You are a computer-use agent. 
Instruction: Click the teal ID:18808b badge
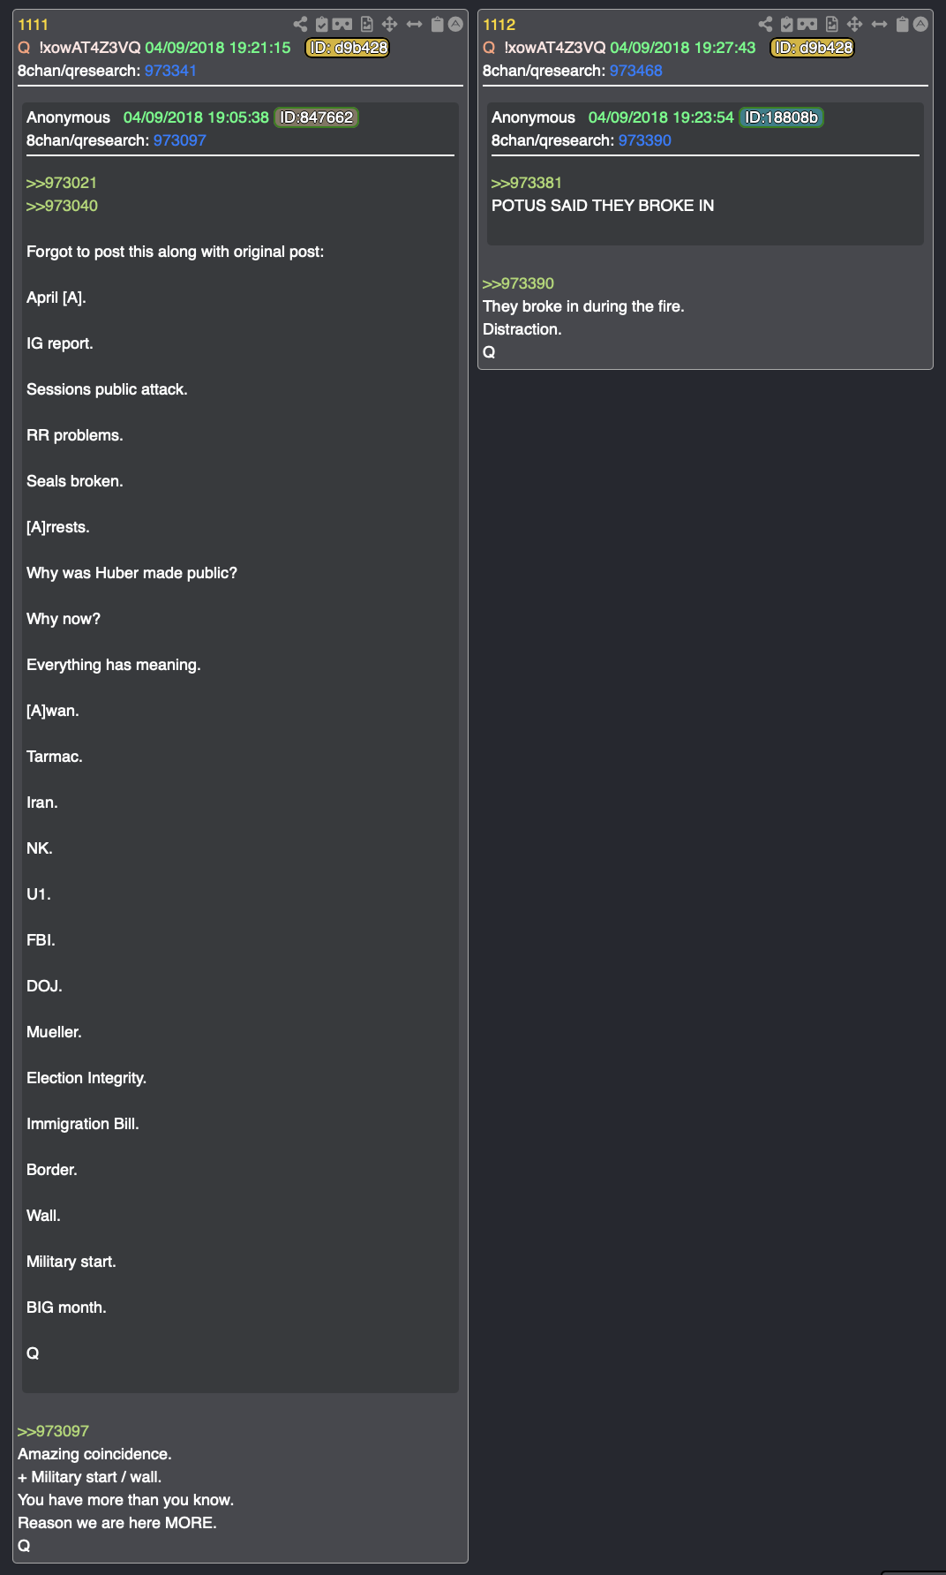tap(781, 117)
